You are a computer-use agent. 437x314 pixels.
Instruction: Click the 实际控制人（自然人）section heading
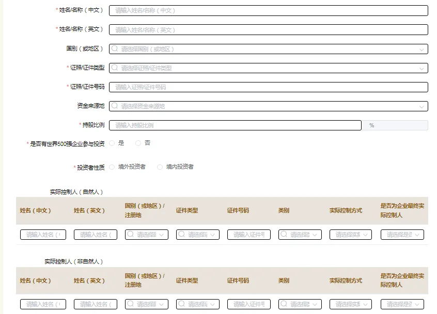click(x=76, y=192)
